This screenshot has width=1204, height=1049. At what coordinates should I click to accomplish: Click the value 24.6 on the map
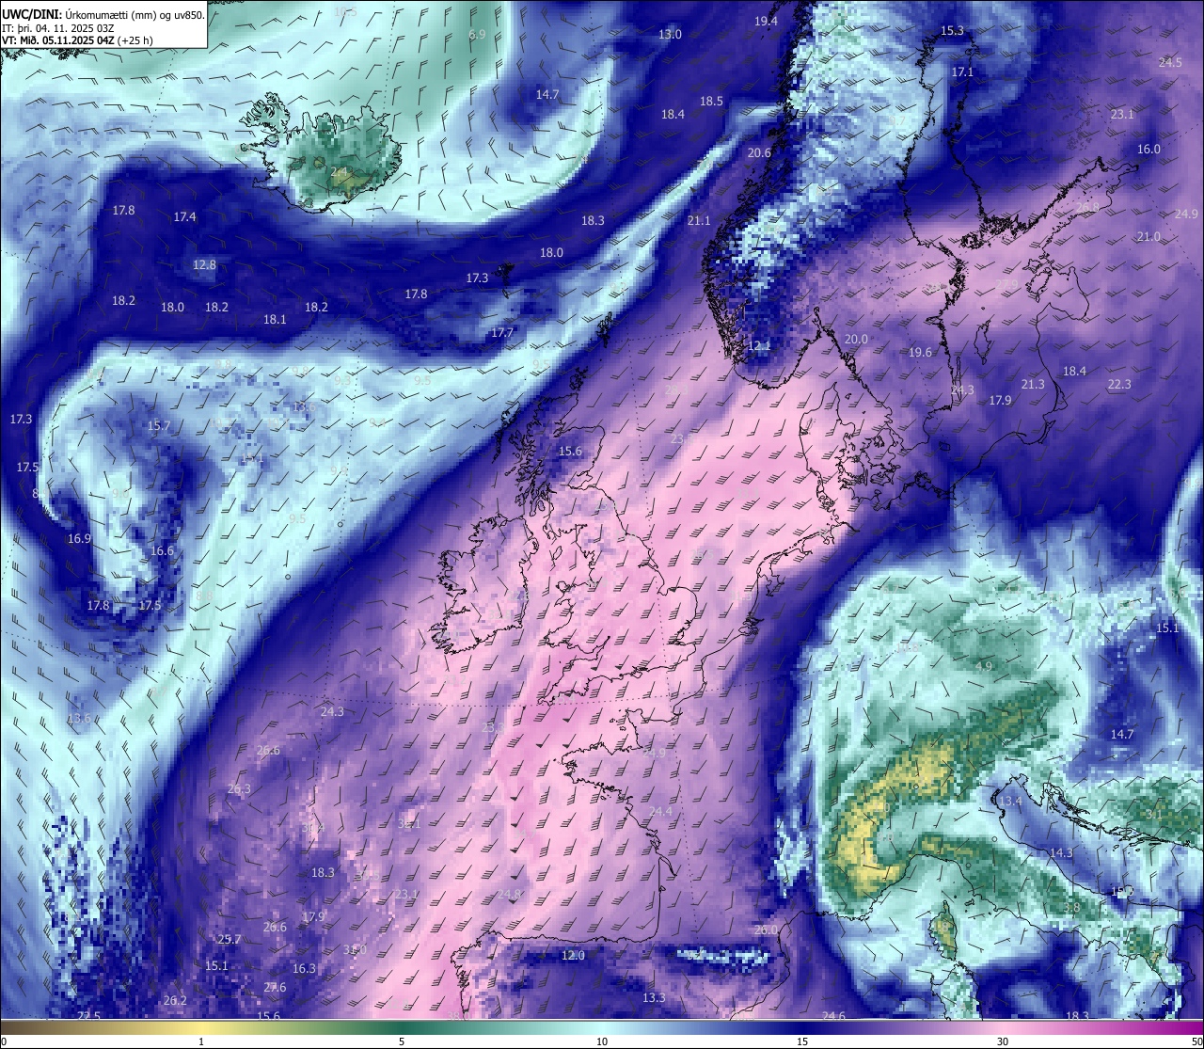pyautogui.click(x=833, y=1015)
